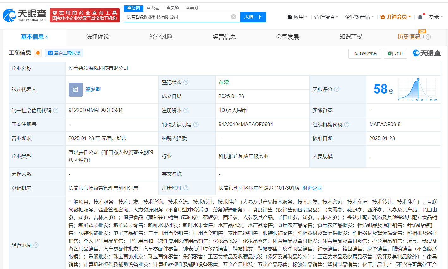Viewport: 448px width, 269px height.
Task: Click the grid icon beside 应用
Action: pyautogui.click(x=290, y=16)
